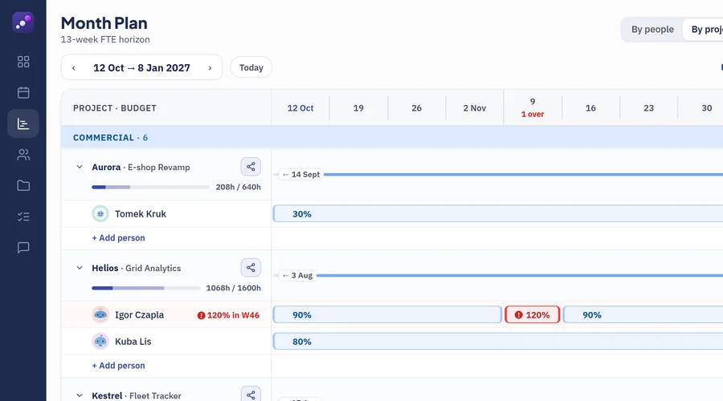The image size is (723, 401).
Task: Select Igor Czapla's 90% bar after the overallocation
Action: pos(643,315)
